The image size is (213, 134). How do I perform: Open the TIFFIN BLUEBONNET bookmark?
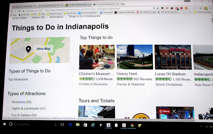coord(88,13)
